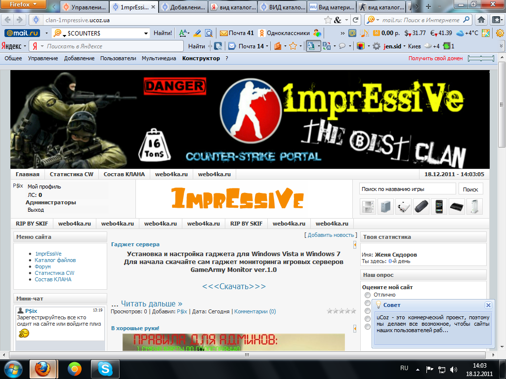Select the Отлично poll option
506x379 pixels.
coord(368,295)
